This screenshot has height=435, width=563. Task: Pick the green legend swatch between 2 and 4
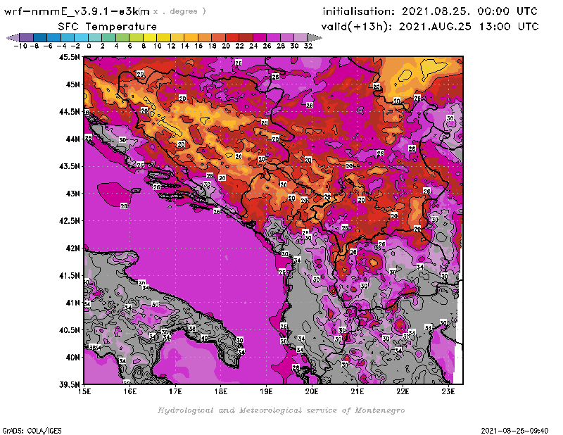[x=109, y=37]
